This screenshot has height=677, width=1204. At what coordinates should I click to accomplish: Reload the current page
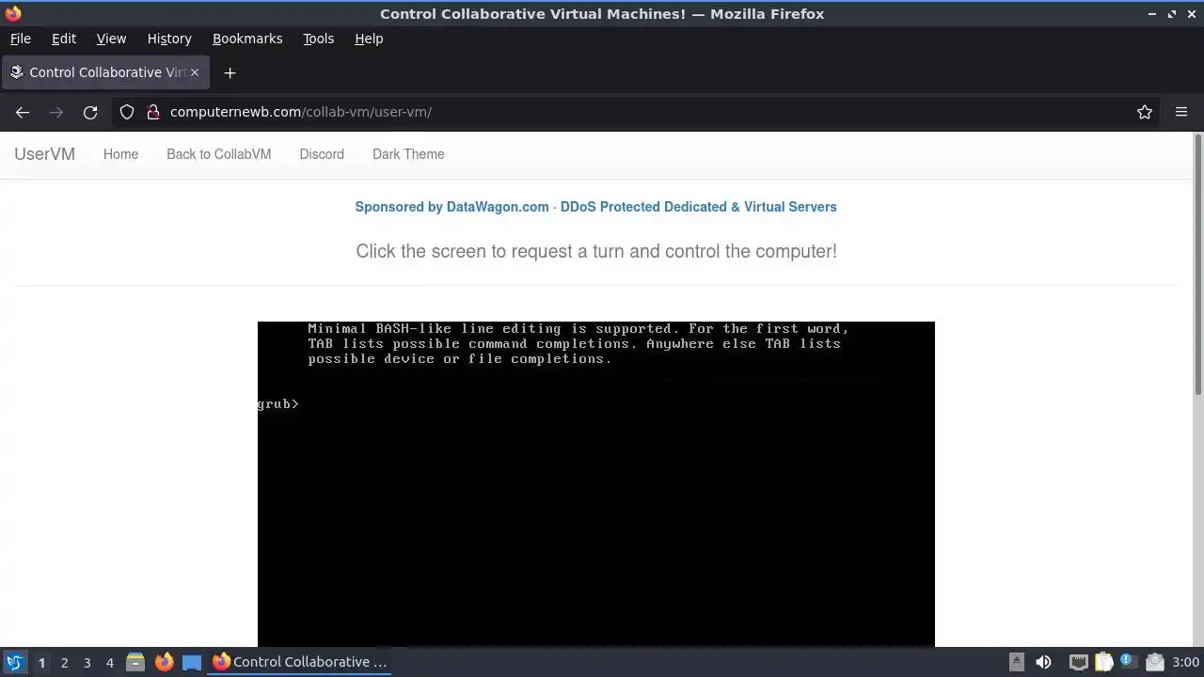pyautogui.click(x=90, y=112)
